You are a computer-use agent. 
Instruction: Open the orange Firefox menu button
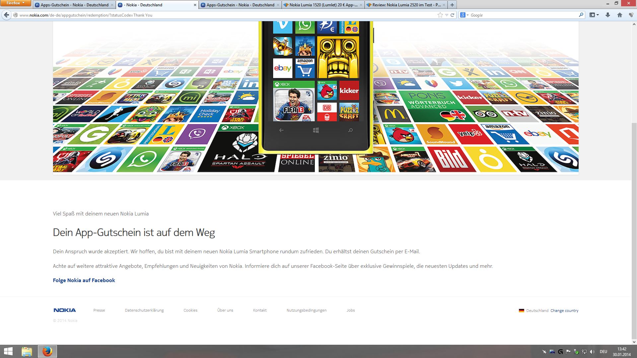click(16, 3)
